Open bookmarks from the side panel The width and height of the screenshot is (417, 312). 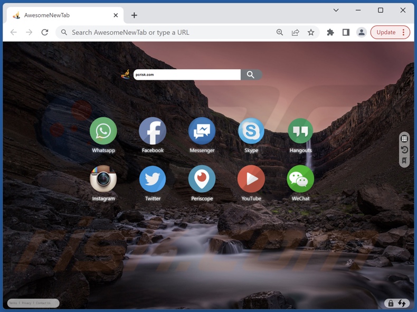tap(404, 160)
